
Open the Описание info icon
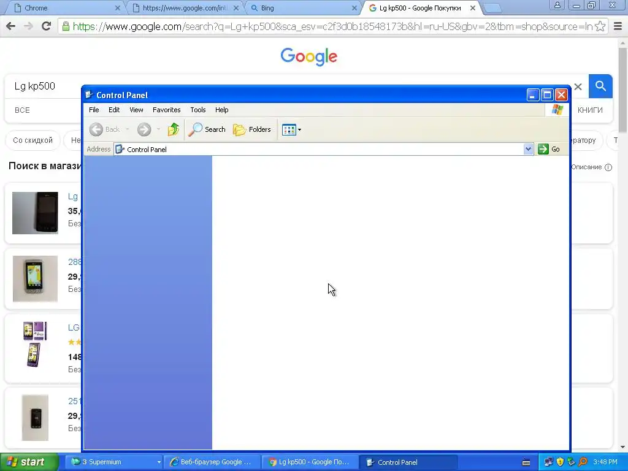coord(608,167)
